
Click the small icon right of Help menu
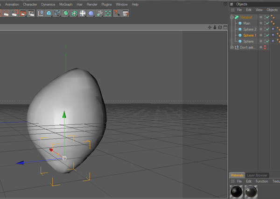pos(225,4)
